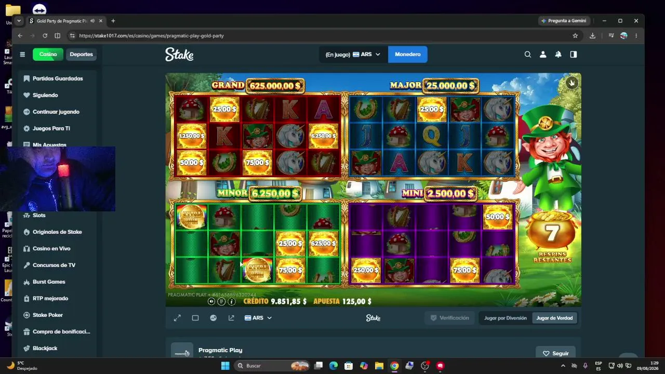This screenshot has height=374, width=665.
Task: Open the notifications bell
Action: pos(558,54)
